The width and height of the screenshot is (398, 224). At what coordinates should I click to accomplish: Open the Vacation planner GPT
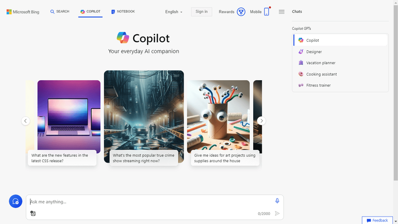coord(340,63)
